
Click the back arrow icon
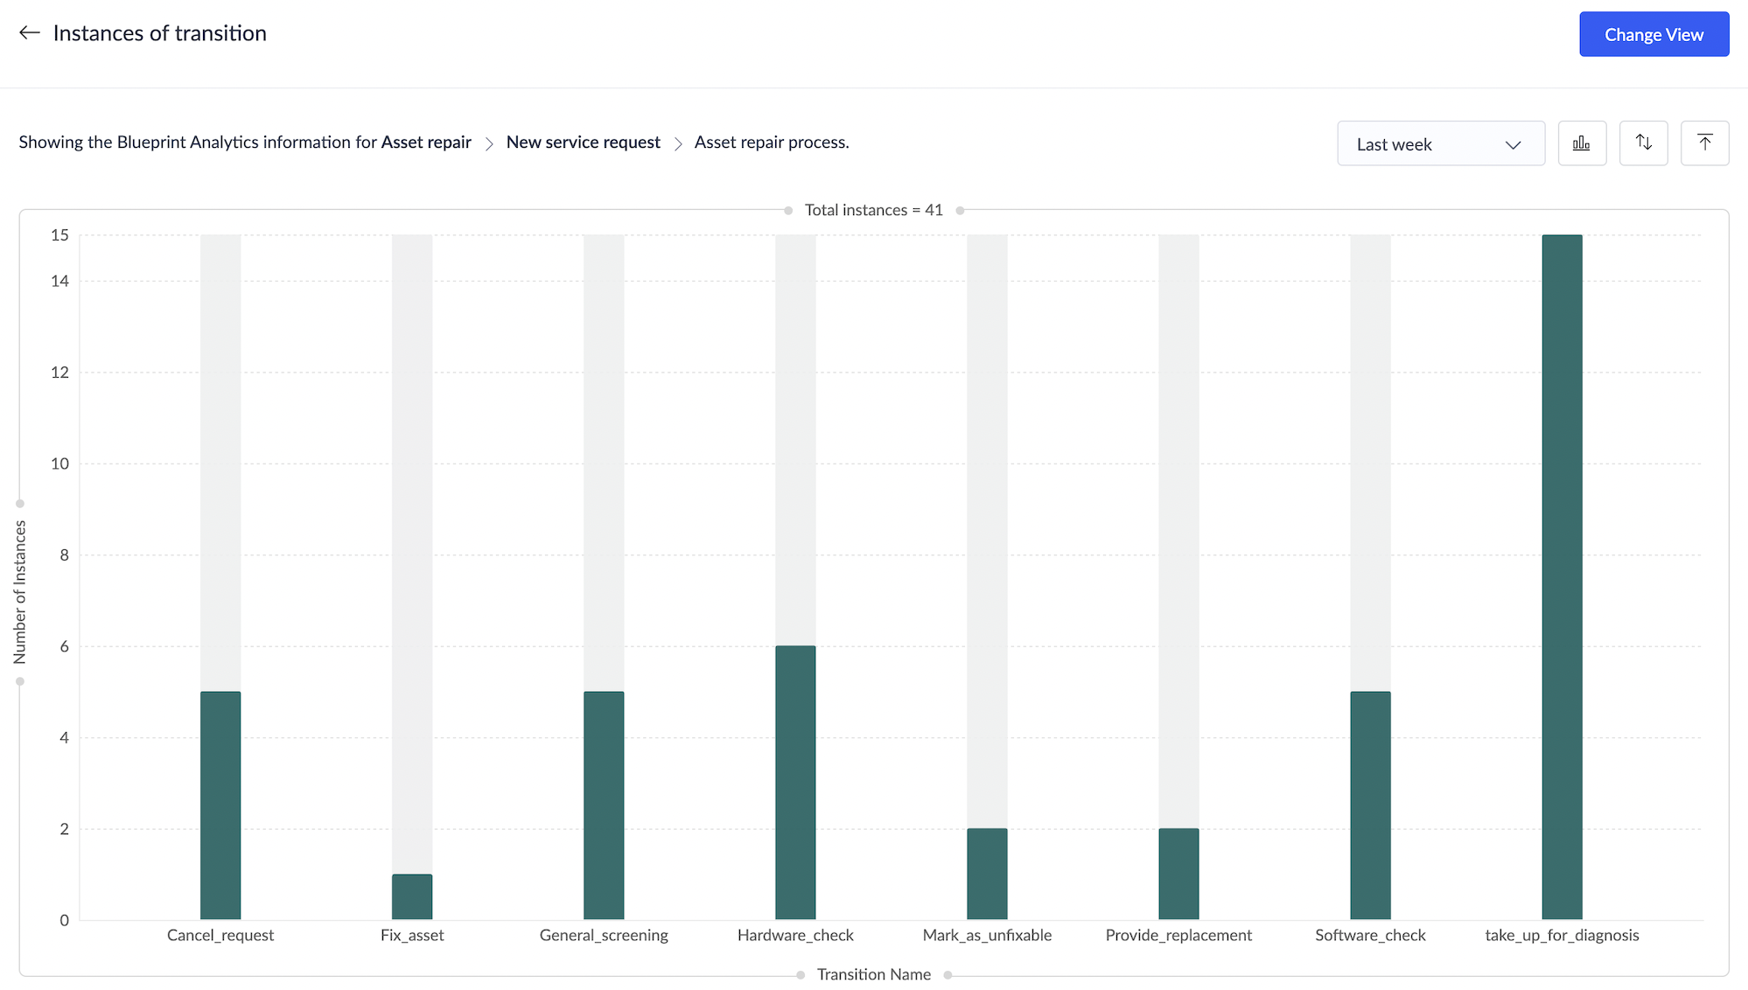pyautogui.click(x=30, y=33)
